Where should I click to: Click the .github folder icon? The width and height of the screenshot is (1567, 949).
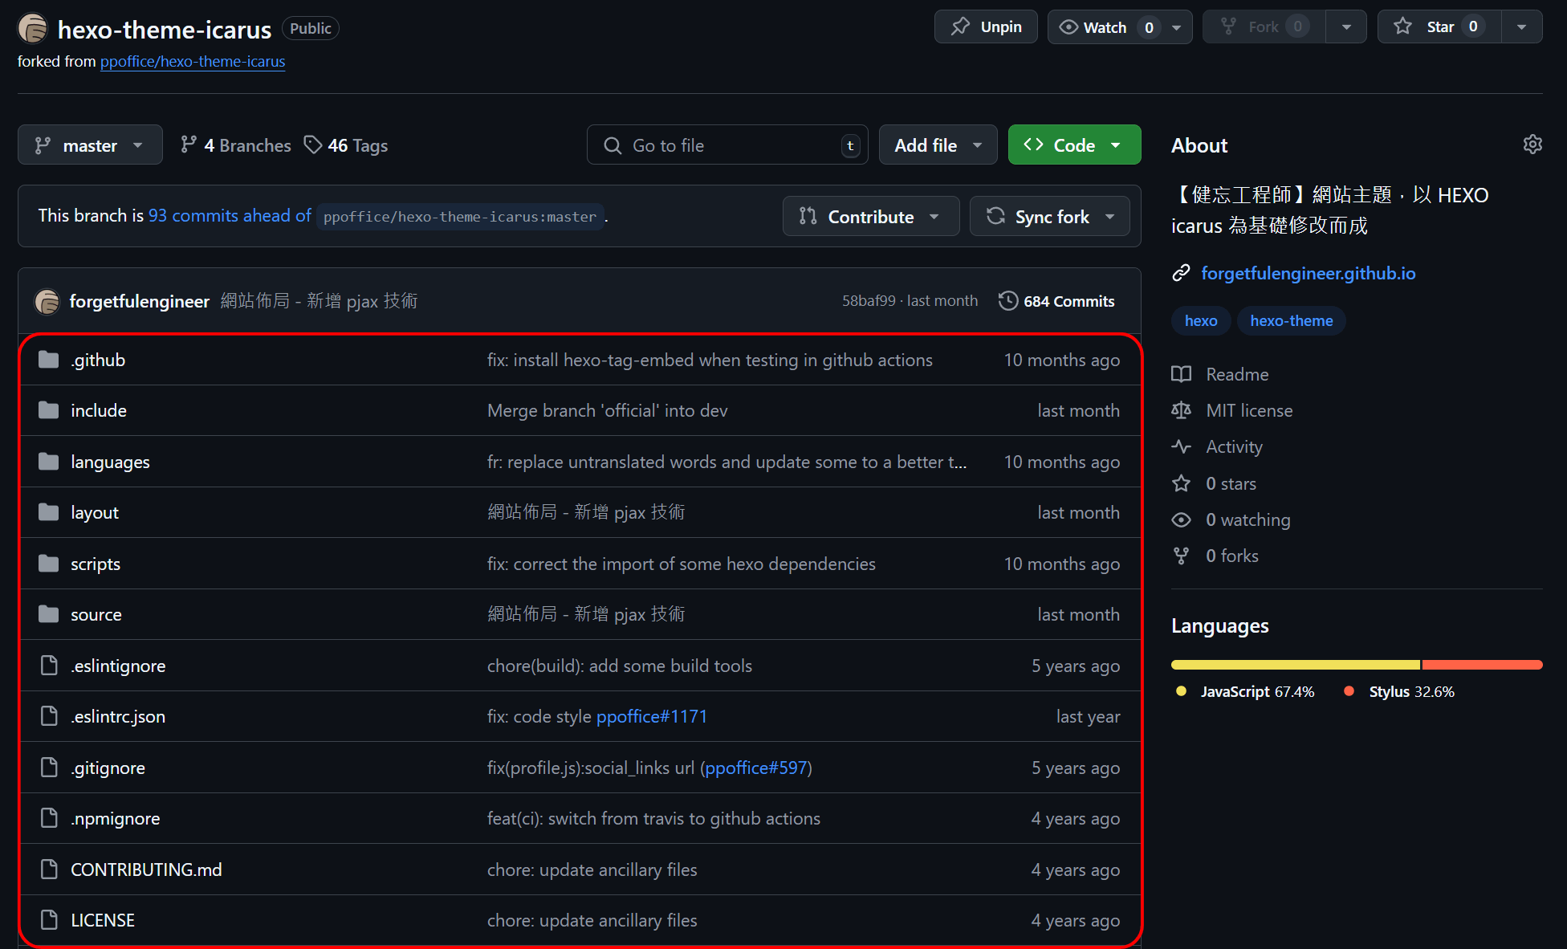click(x=49, y=360)
